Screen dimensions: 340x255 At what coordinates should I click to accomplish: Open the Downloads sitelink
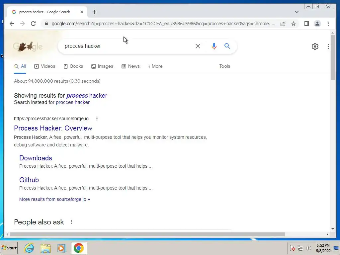coord(36,158)
